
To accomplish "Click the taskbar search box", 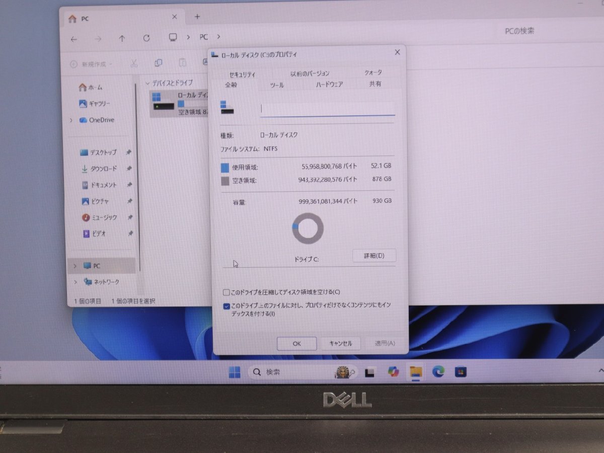I will (303, 372).
